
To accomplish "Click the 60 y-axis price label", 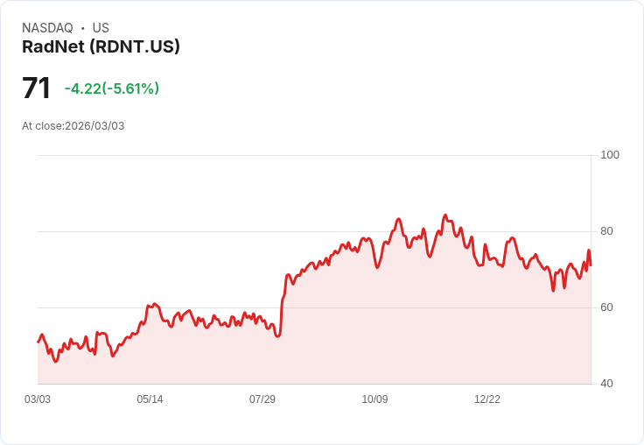I will click(x=606, y=307).
